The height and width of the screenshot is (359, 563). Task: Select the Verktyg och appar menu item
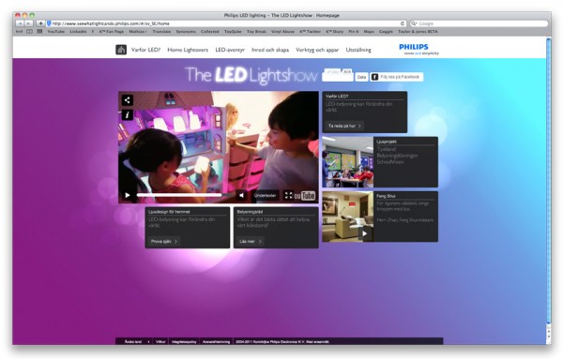(x=317, y=50)
